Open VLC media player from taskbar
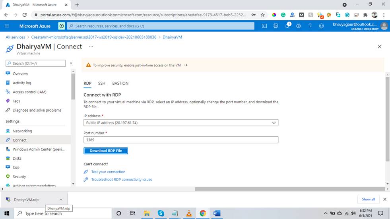 pos(189,213)
